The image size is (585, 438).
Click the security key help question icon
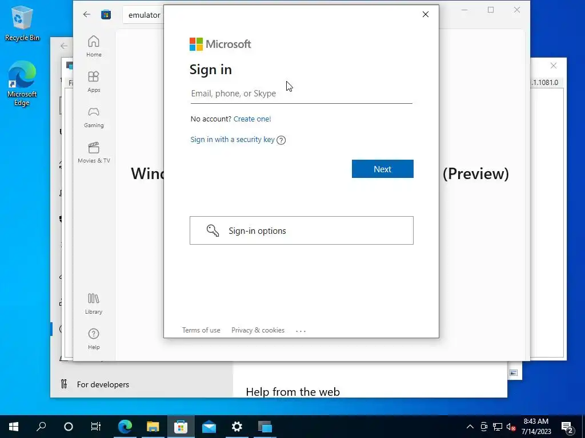[281, 140]
